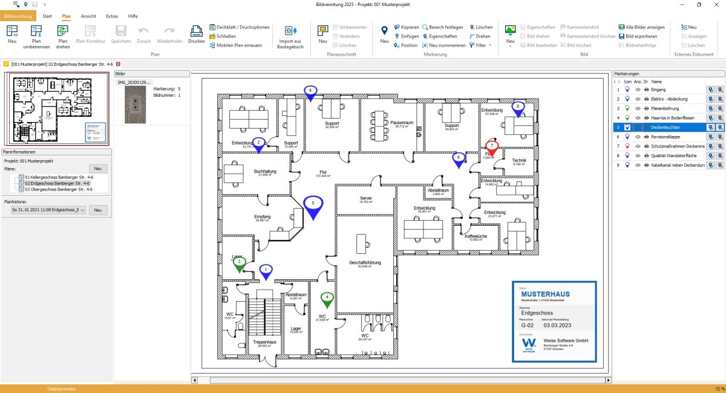Select the Deckenleuchten marker row
This screenshot has height=393, width=726.
point(669,128)
